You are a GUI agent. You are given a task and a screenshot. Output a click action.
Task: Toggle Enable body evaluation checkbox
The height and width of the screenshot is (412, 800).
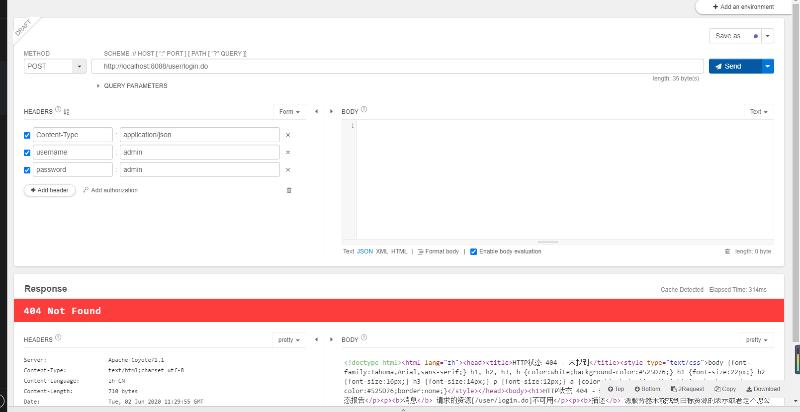[x=474, y=252]
